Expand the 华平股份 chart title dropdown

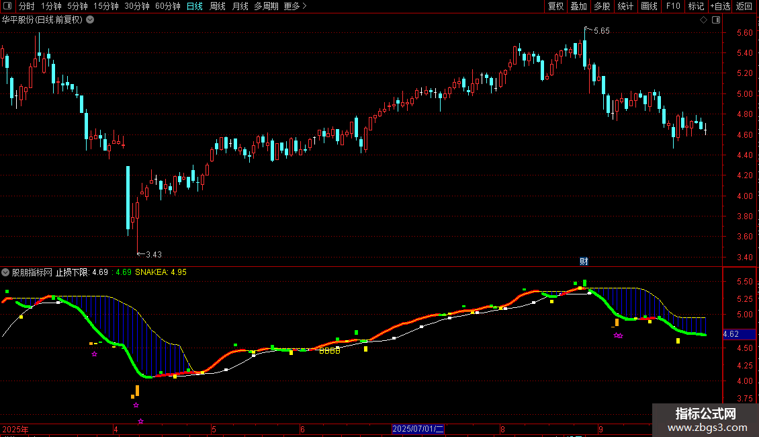[x=90, y=20]
